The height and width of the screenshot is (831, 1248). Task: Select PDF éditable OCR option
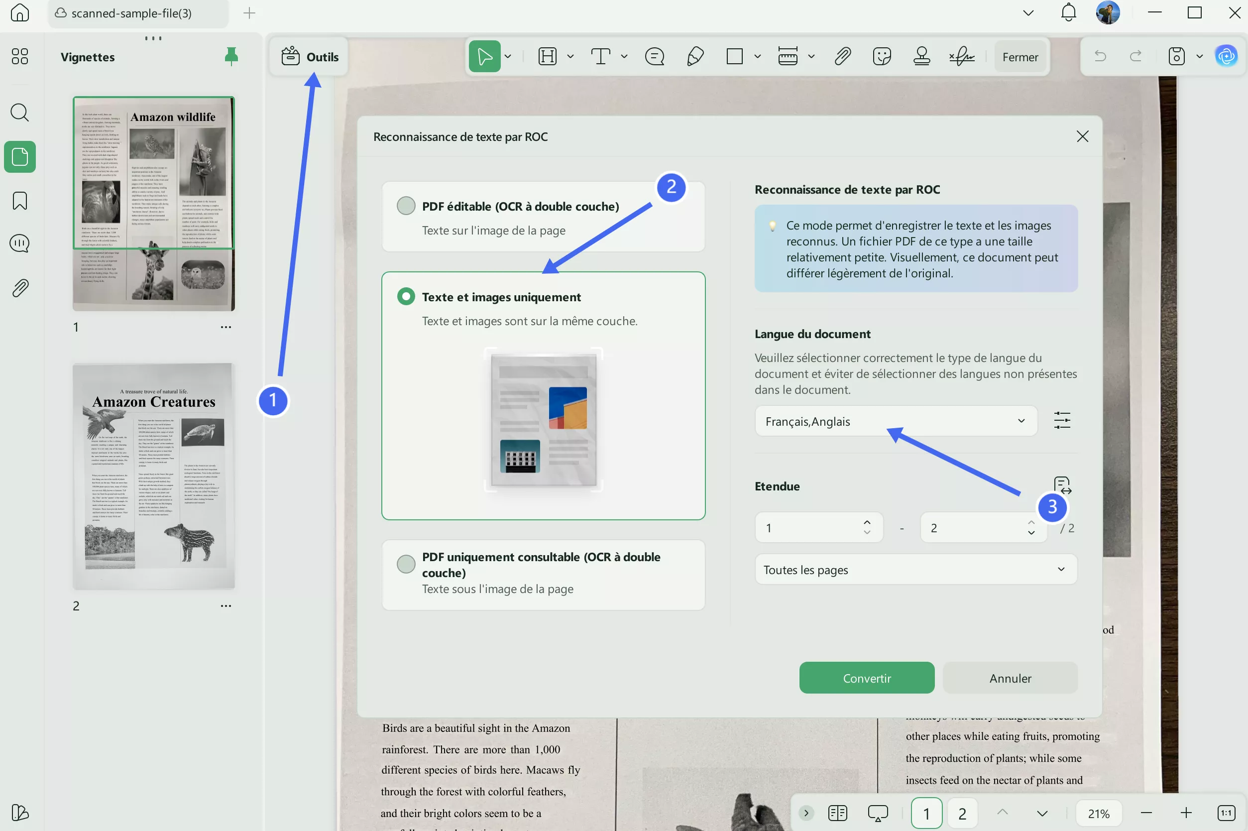406,206
